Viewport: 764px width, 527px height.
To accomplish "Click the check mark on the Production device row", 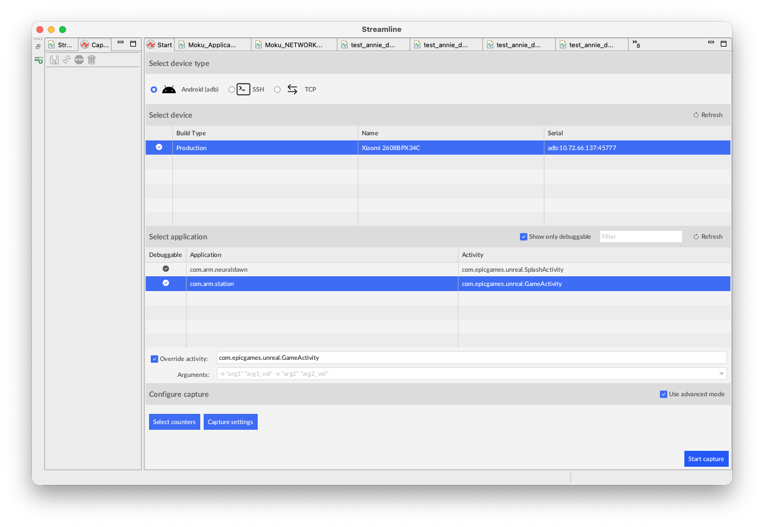I will (x=159, y=147).
